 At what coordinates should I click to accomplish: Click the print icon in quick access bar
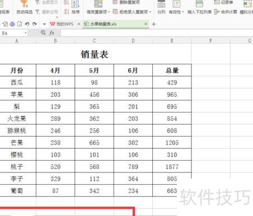coord(12,24)
